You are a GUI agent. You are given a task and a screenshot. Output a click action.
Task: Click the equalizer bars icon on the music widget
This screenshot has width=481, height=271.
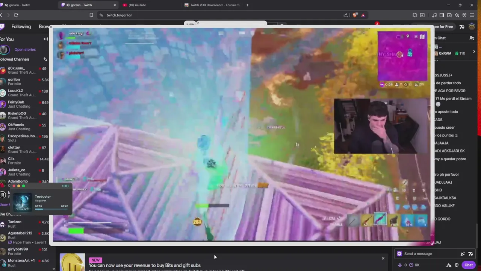click(65, 186)
